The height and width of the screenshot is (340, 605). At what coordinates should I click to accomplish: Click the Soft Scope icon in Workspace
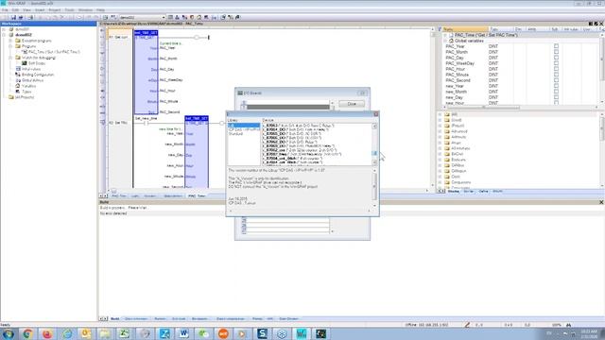(x=24, y=63)
